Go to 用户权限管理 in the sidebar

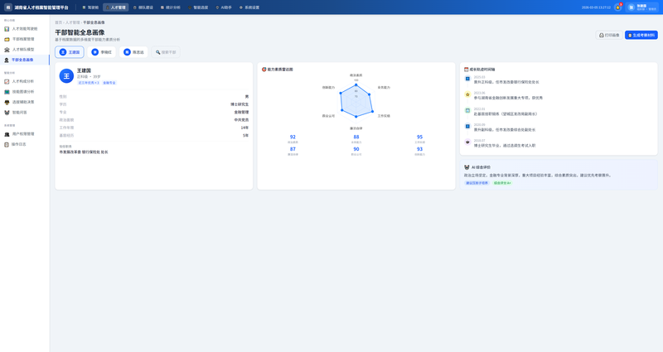[x=23, y=133]
